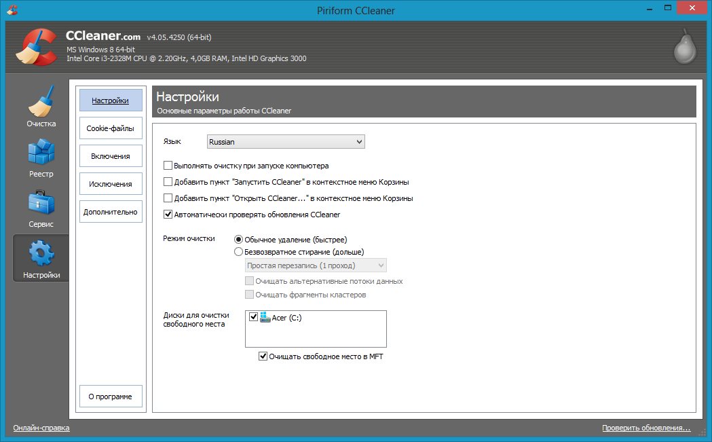
Task: Open the Реестр registry cubes icon
Action: 41,153
